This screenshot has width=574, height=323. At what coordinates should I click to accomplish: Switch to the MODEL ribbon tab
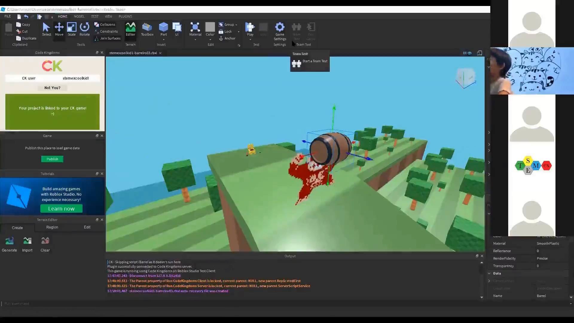click(x=79, y=16)
